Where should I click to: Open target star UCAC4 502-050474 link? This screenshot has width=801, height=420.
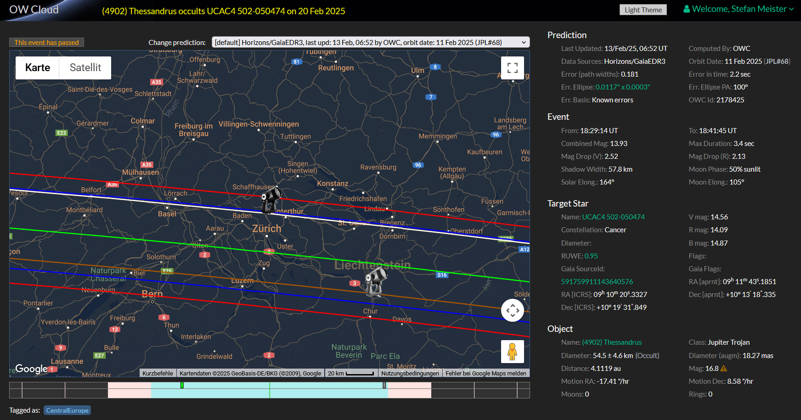(x=613, y=217)
